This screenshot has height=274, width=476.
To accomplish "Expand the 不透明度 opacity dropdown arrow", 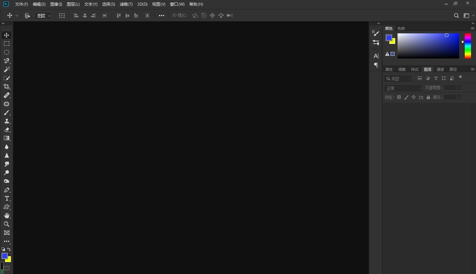I will [459, 88].
